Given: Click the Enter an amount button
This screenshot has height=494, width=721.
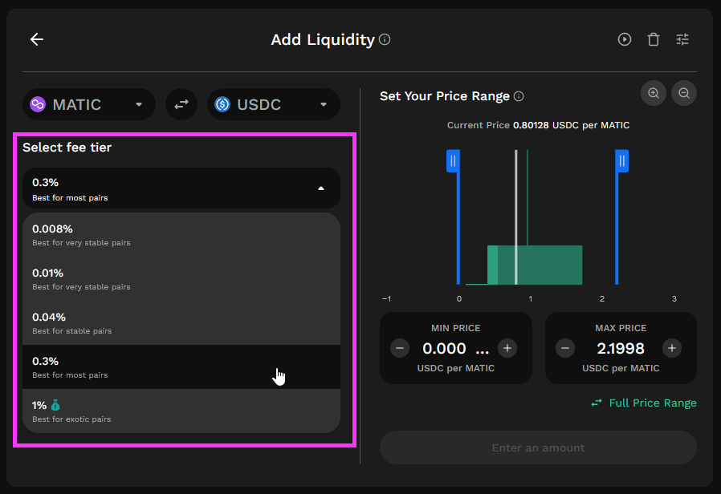Looking at the screenshot, I should [x=539, y=447].
